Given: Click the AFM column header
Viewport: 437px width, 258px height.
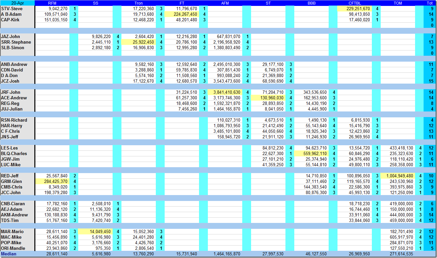Looking at the screenshot, I should (225, 3).
